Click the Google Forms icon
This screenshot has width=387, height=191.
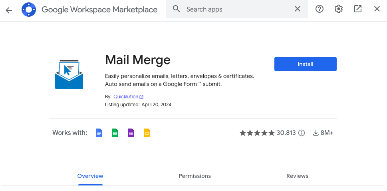(131, 133)
